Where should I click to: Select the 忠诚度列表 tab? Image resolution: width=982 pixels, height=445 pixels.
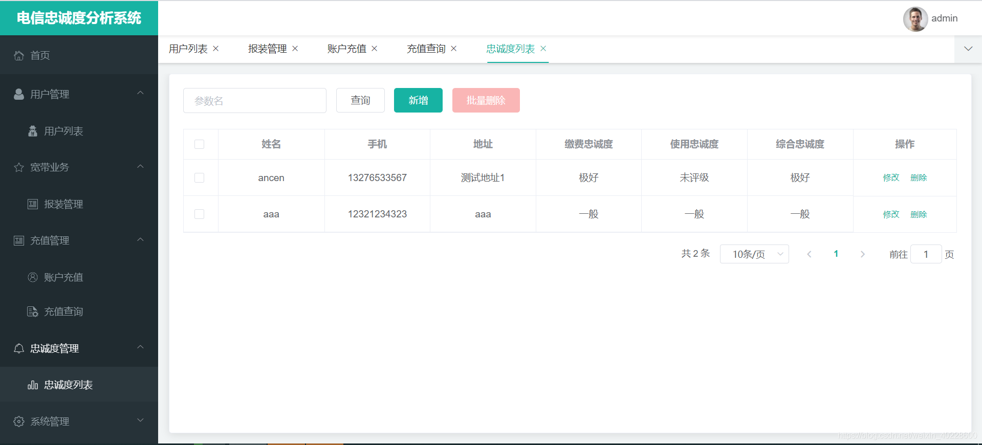coord(511,49)
